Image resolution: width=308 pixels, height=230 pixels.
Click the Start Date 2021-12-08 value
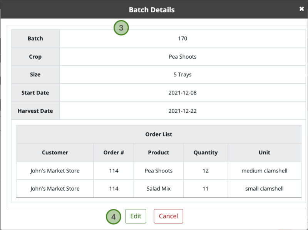coord(182,93)
